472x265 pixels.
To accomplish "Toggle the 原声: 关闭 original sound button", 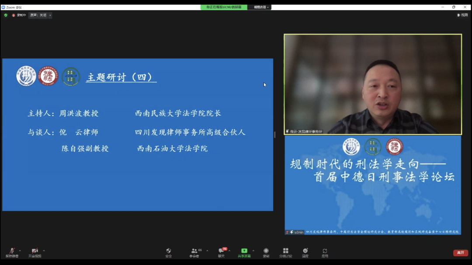I will (x=38, y=15).
